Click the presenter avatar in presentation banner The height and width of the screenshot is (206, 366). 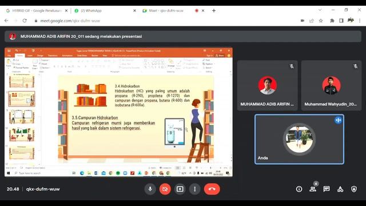[x=13, y=37]
